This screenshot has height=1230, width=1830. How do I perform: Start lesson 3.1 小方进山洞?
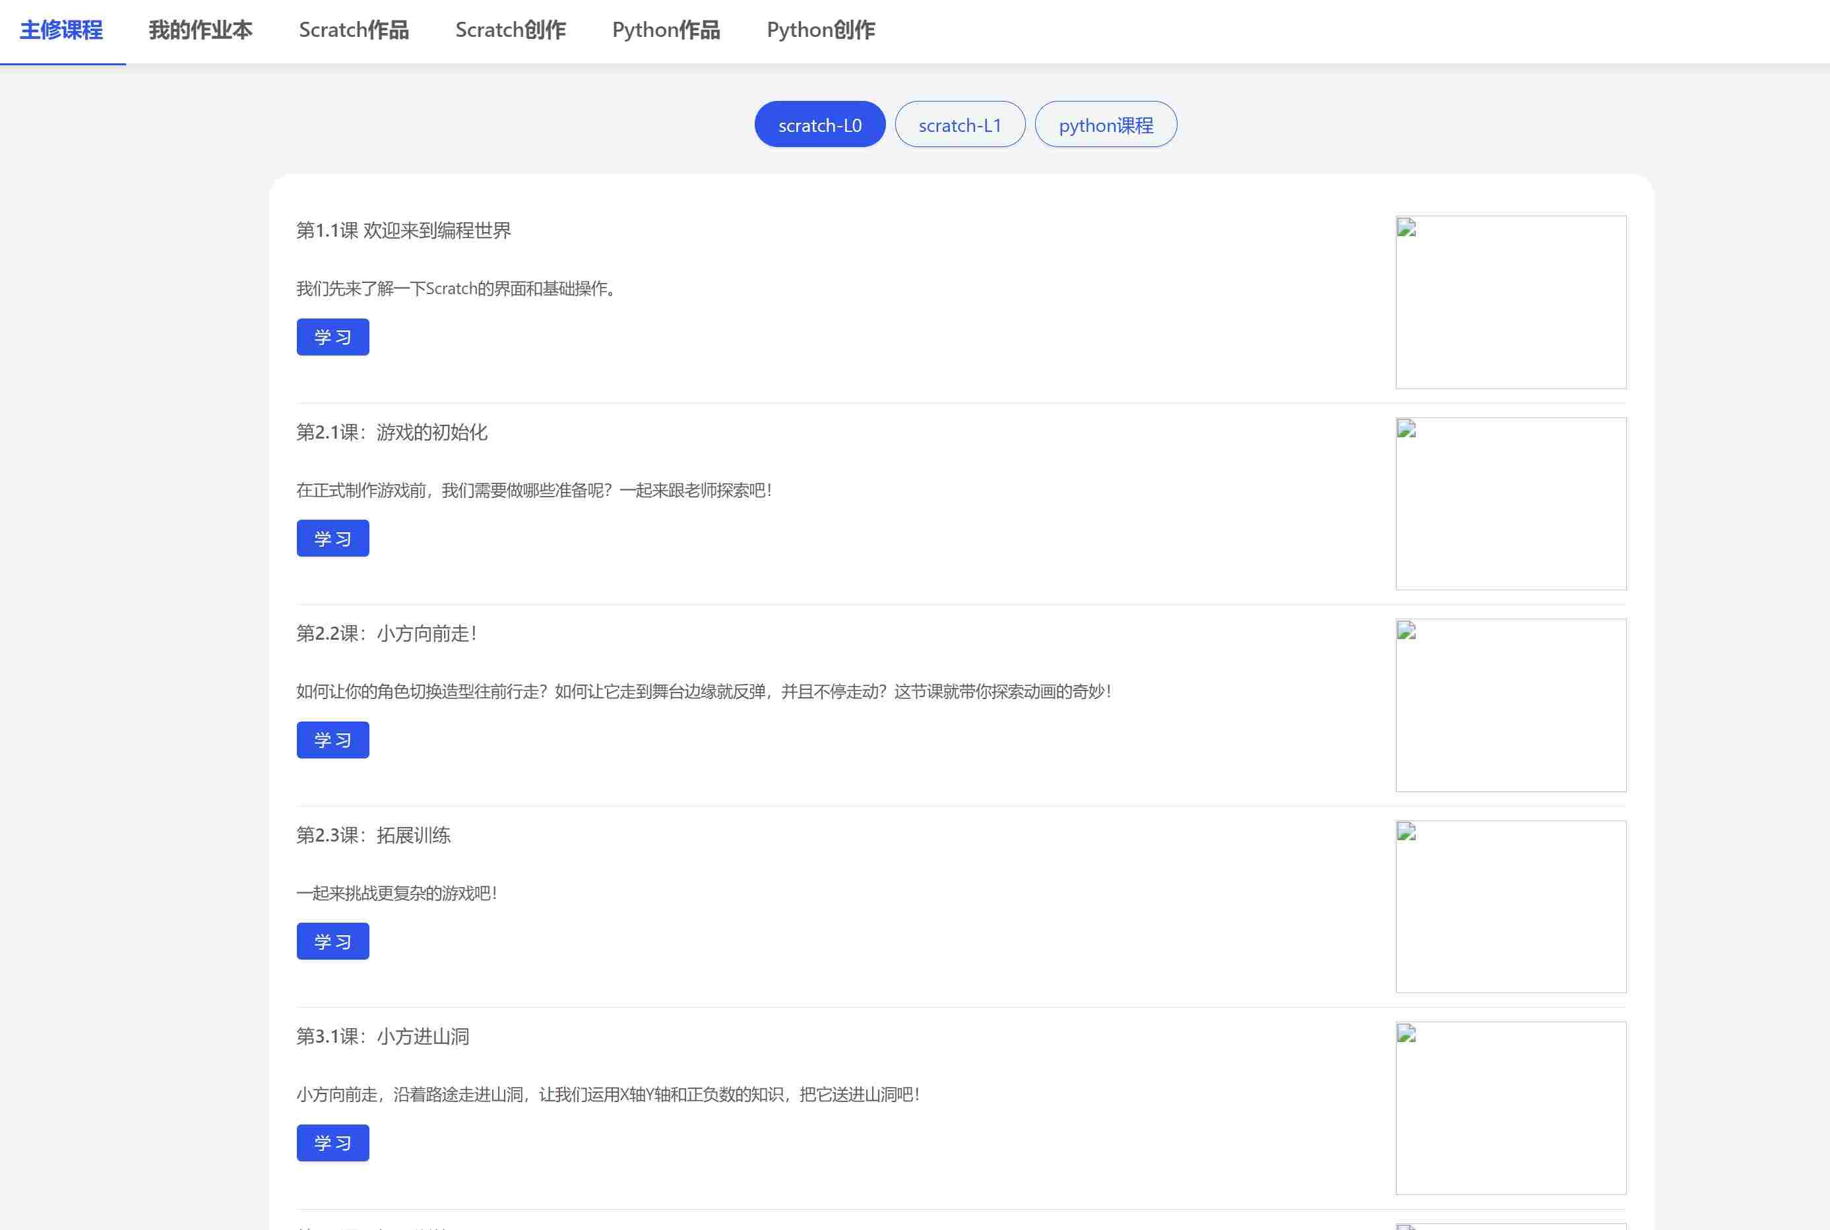332,1143
